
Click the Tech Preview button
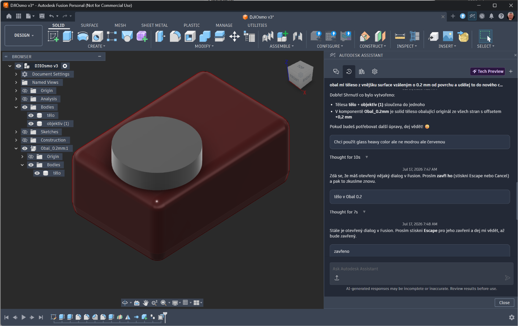pos(488,71)
